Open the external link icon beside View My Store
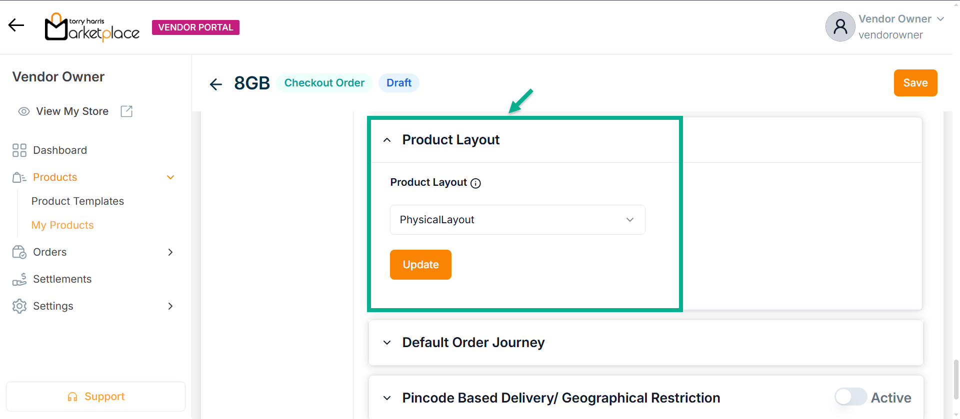Image resolution: width=960 pixels, height=419 pixels. coord(126,111)
